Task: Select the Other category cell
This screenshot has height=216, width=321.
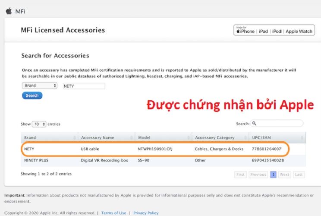Action: point(200,160)
